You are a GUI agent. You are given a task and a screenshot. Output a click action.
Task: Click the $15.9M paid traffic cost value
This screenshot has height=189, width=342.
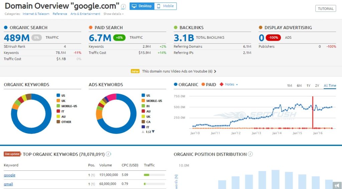145,52
